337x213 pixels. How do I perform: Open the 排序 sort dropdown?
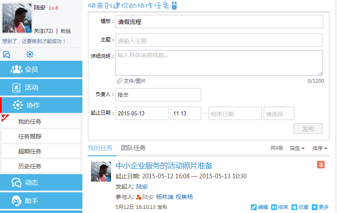point(320,148)
